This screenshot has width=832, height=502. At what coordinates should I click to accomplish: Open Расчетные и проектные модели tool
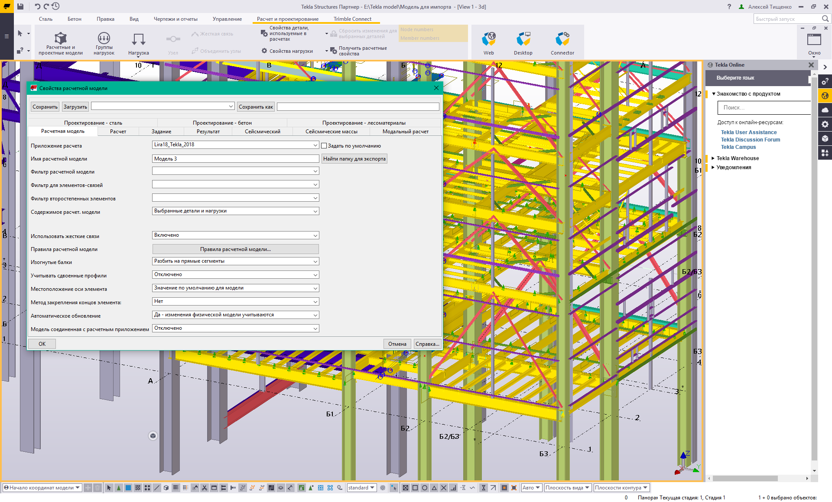point(61,43)
